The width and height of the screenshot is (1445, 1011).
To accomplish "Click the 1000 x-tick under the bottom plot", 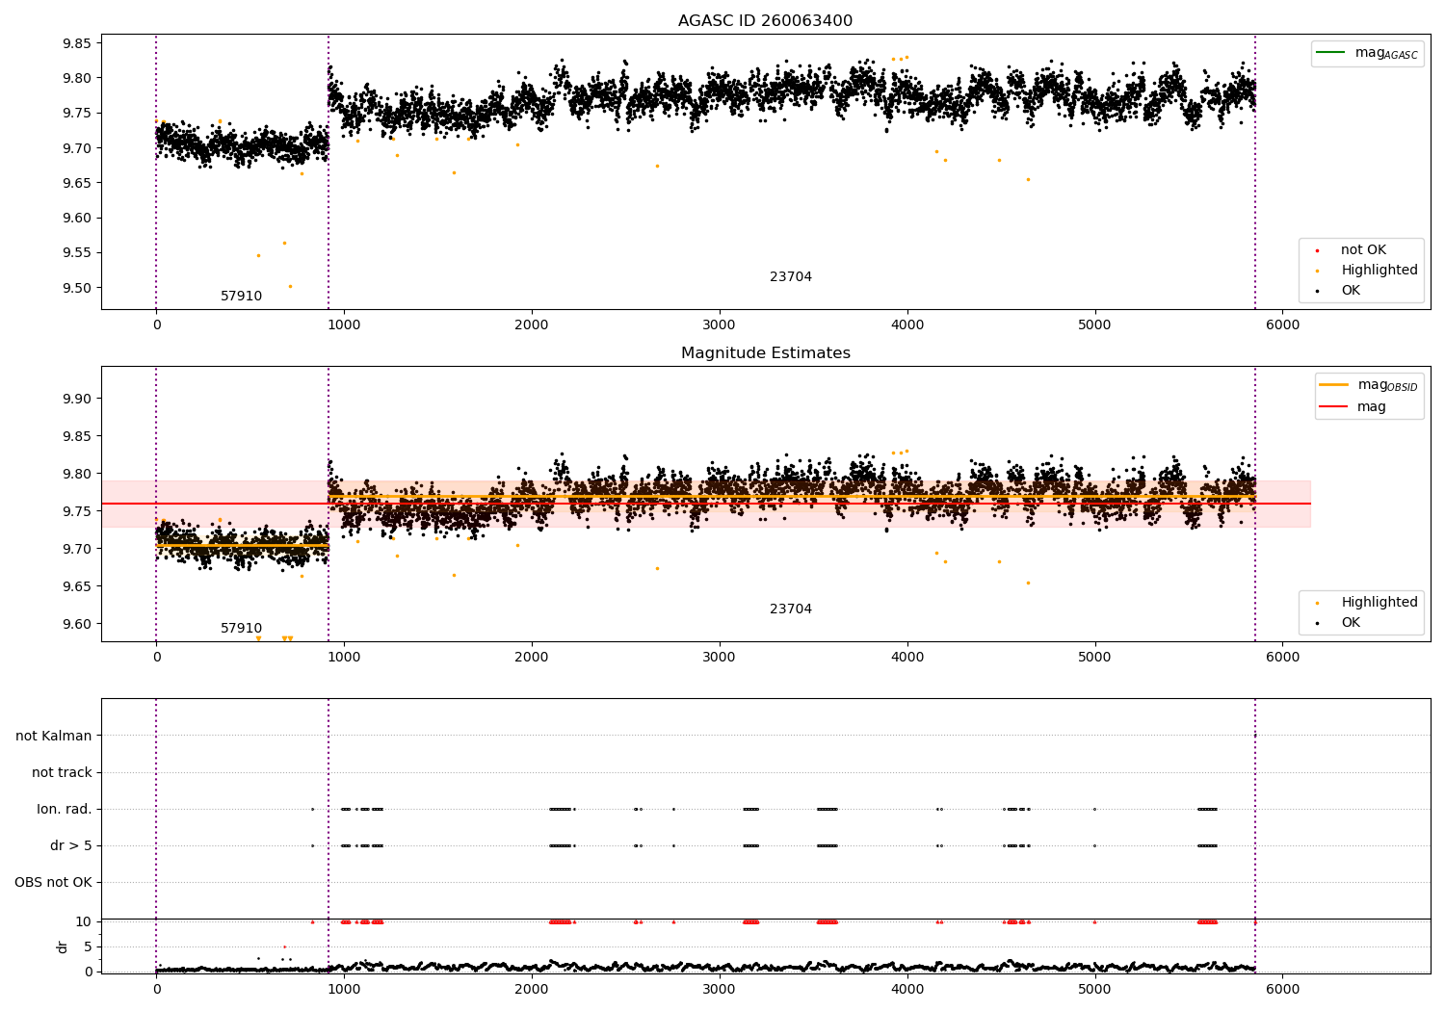I will pos(344,990).
